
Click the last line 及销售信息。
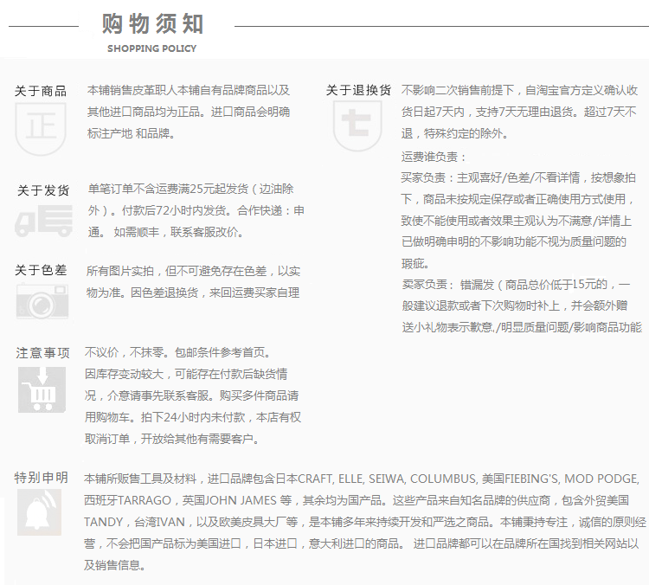coord(115,565)
